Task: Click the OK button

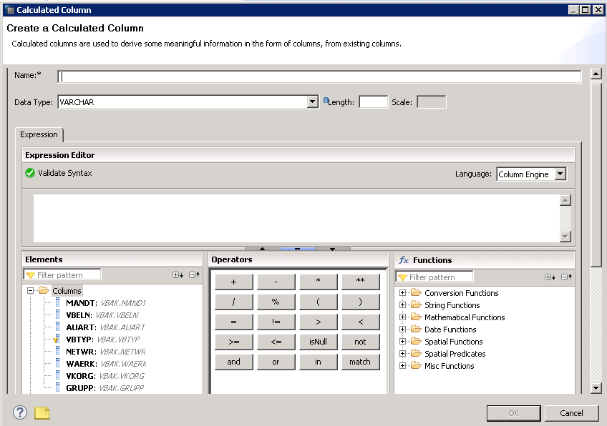Action: coord(514,413)
